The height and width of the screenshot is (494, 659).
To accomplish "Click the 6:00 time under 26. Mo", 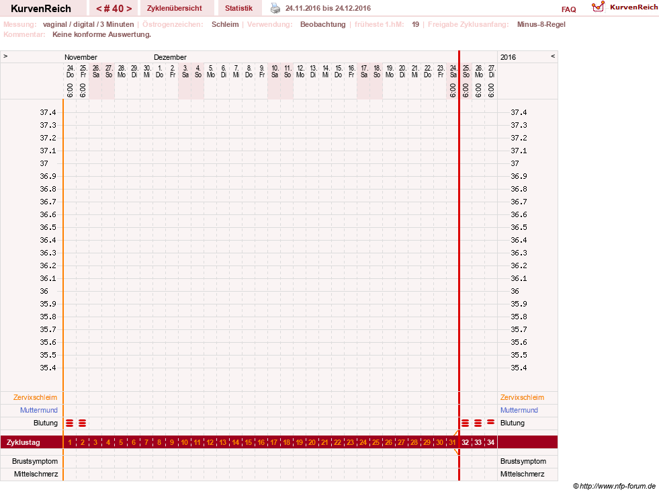I will tap(479, 90).
